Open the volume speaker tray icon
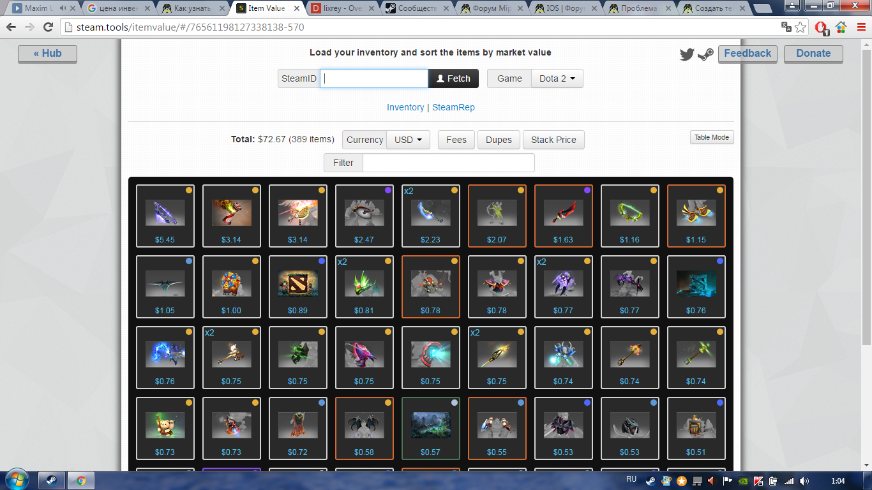 point(804,481)
